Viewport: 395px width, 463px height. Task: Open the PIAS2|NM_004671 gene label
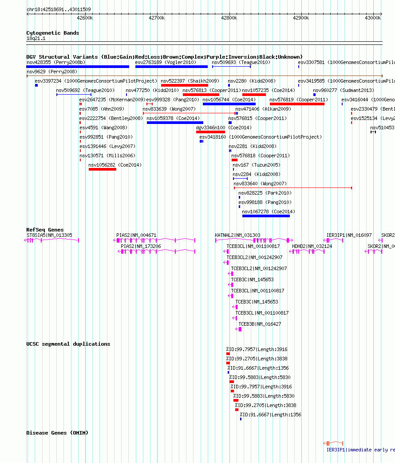(136, 235)
